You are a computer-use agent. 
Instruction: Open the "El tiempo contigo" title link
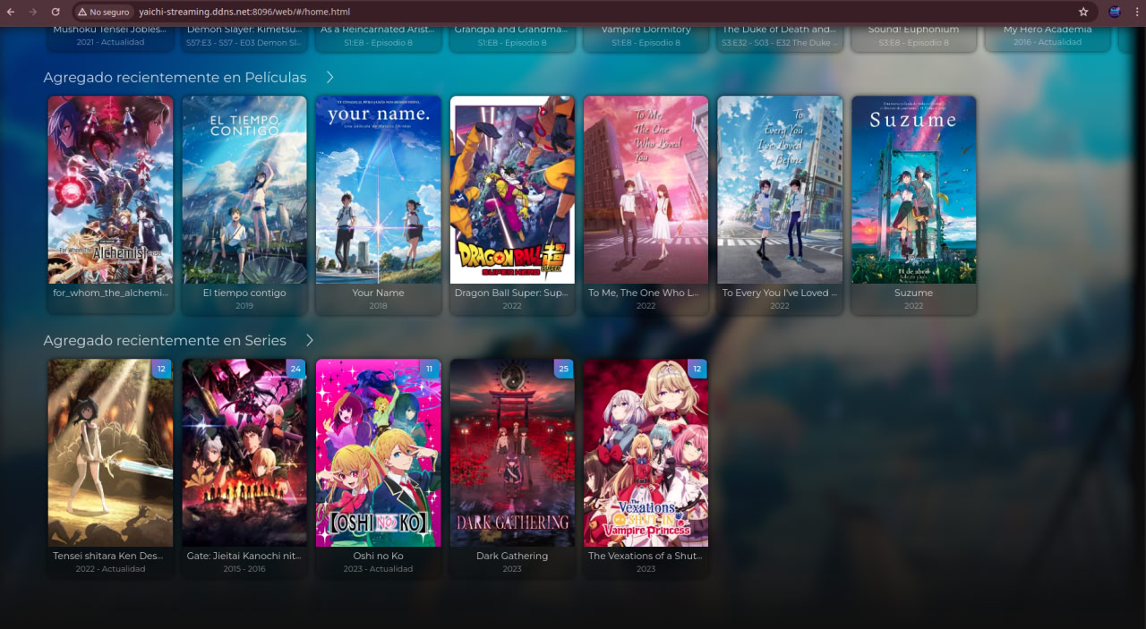pos(244,293)
